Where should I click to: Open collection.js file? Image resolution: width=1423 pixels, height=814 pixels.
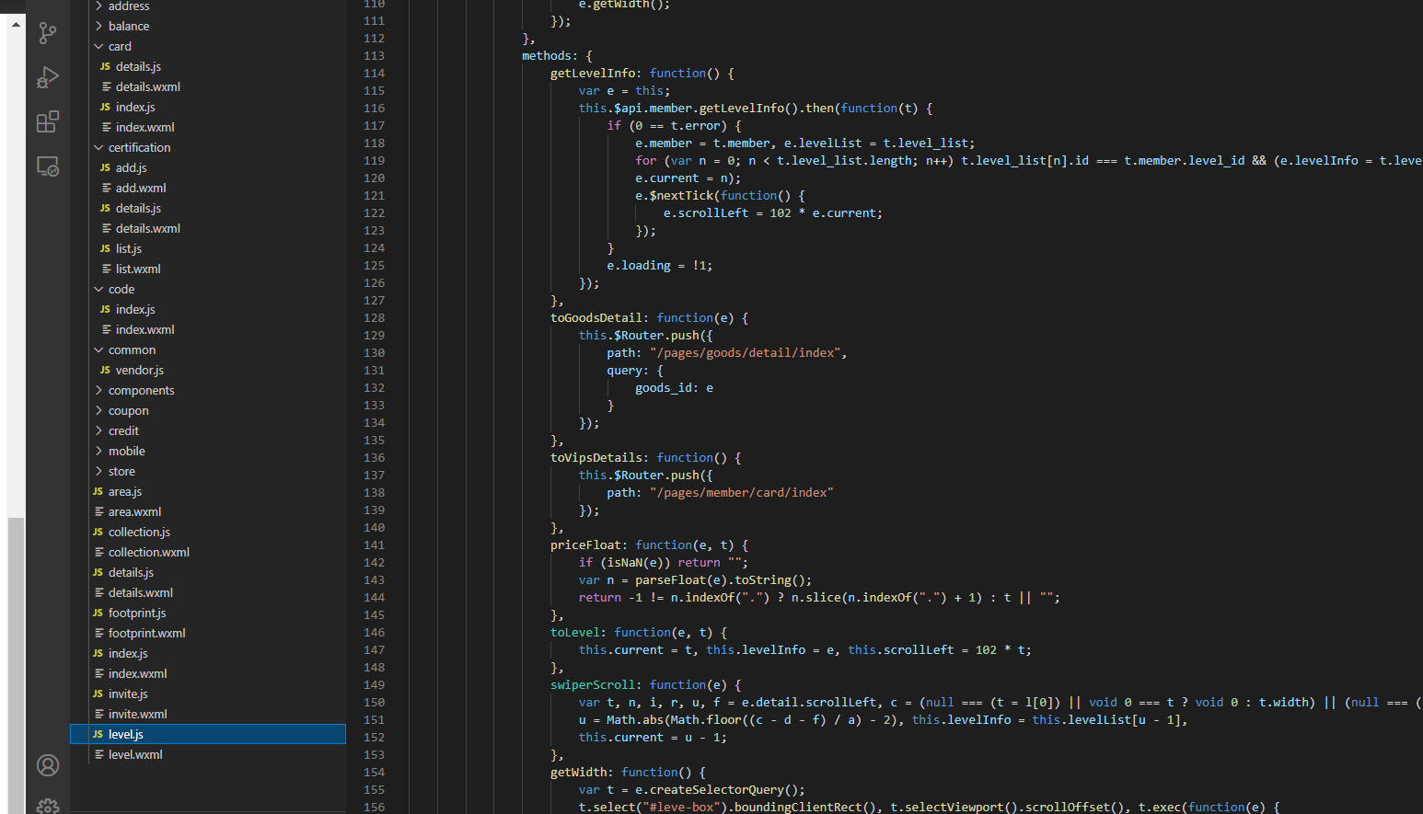click(208, 532)
